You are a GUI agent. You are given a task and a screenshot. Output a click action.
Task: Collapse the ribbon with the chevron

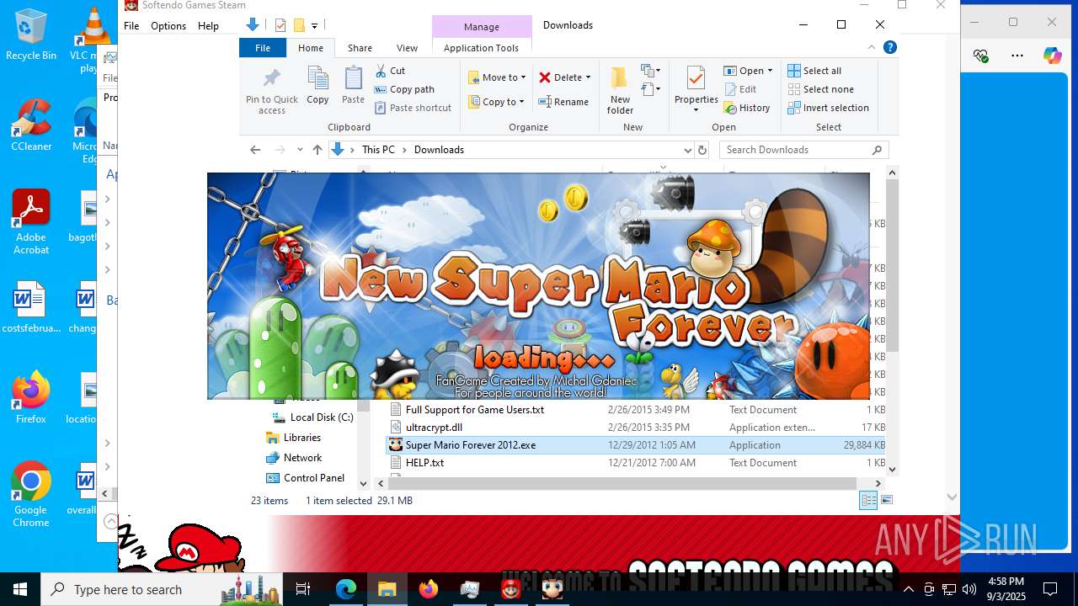(872, 48)
